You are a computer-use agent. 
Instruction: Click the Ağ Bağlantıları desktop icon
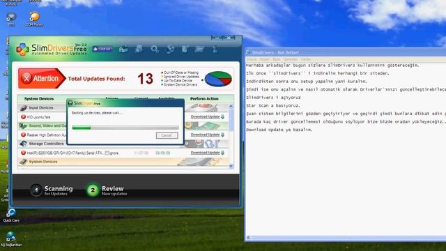(11, 238)
